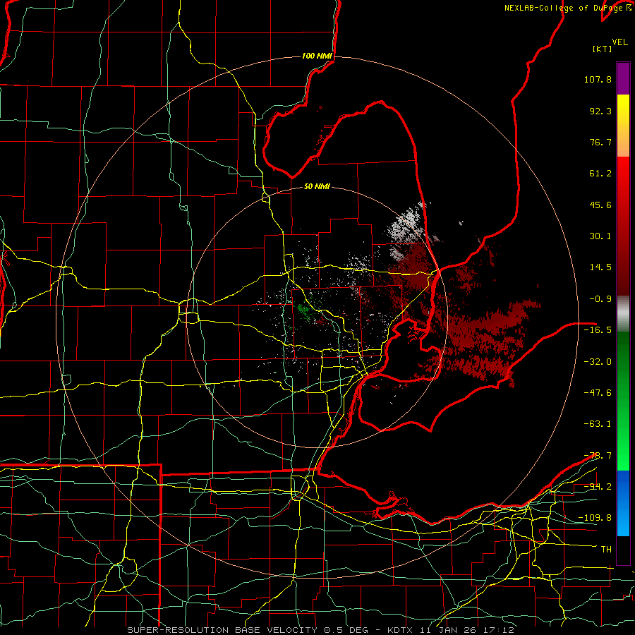Viewport: 635px width, 635px height.
Task: Select the -78.7 scale value
Action: click(x=598, y=456)
